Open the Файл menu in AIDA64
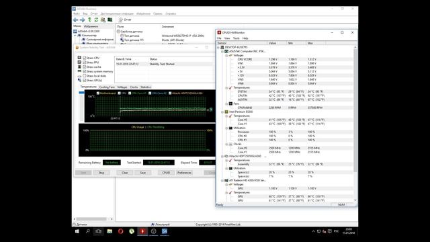The width and height of the screenshot is (430, 242). (x=77, y=13)
